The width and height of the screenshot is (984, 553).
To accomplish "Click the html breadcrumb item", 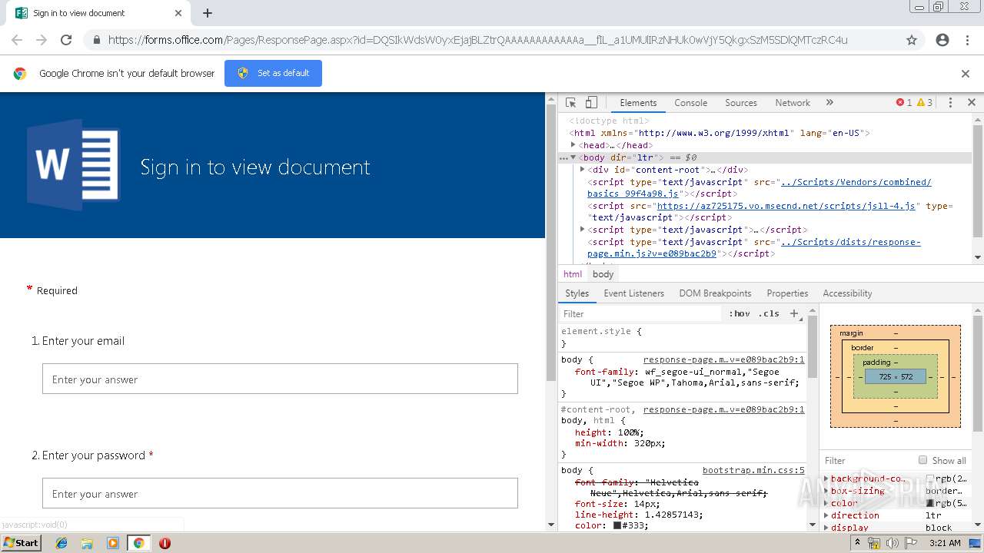I will pyautogui.click(x=573, y=274).
